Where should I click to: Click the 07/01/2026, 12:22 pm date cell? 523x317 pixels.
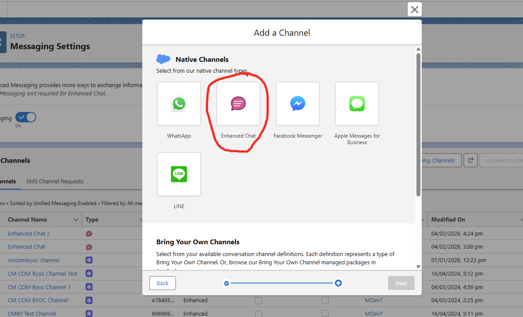(x=459, y=260)
